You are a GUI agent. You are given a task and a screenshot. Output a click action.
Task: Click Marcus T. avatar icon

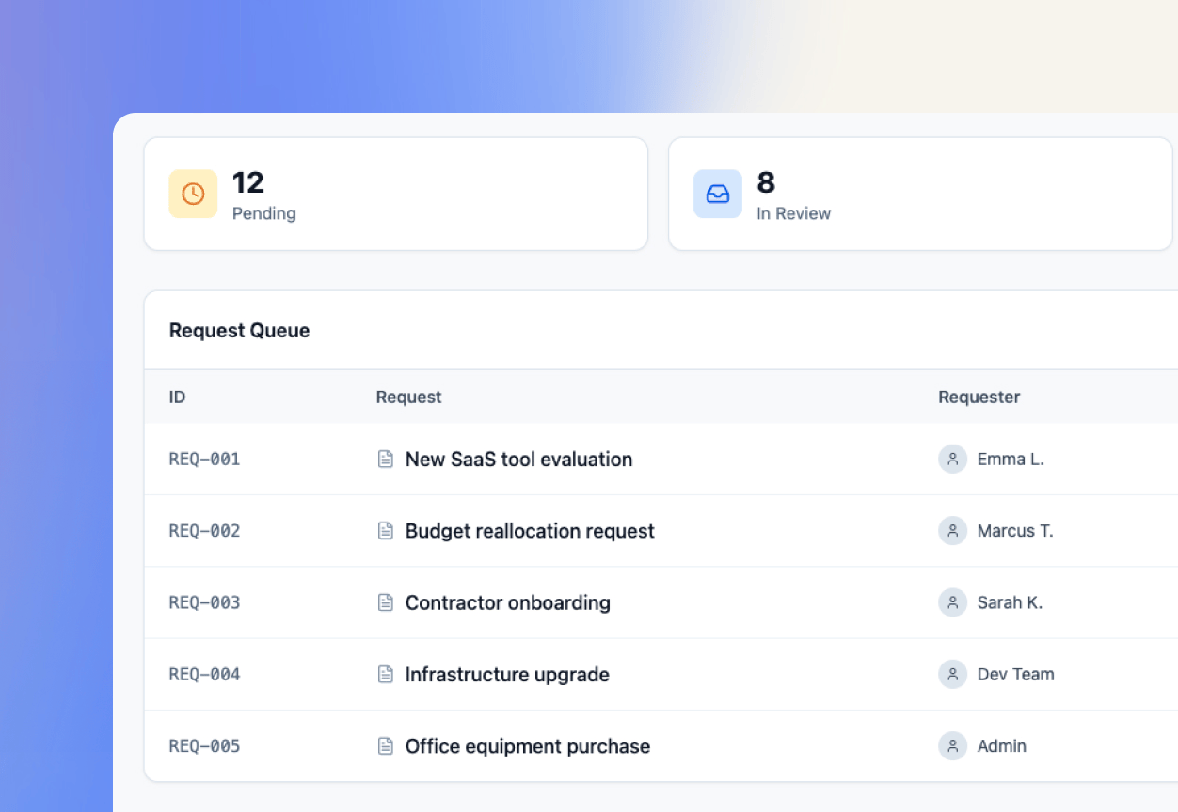pyautogui.click(x=952, y=531)
